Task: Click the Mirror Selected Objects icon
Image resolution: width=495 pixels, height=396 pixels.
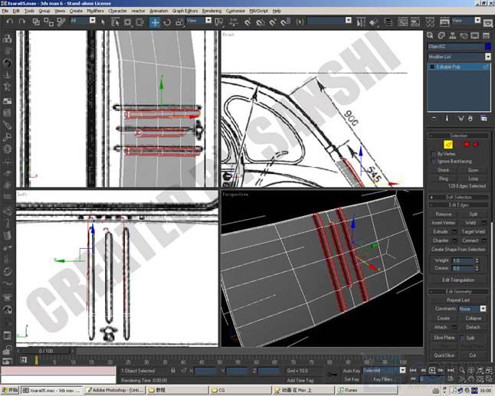Action: click(361, 22)
